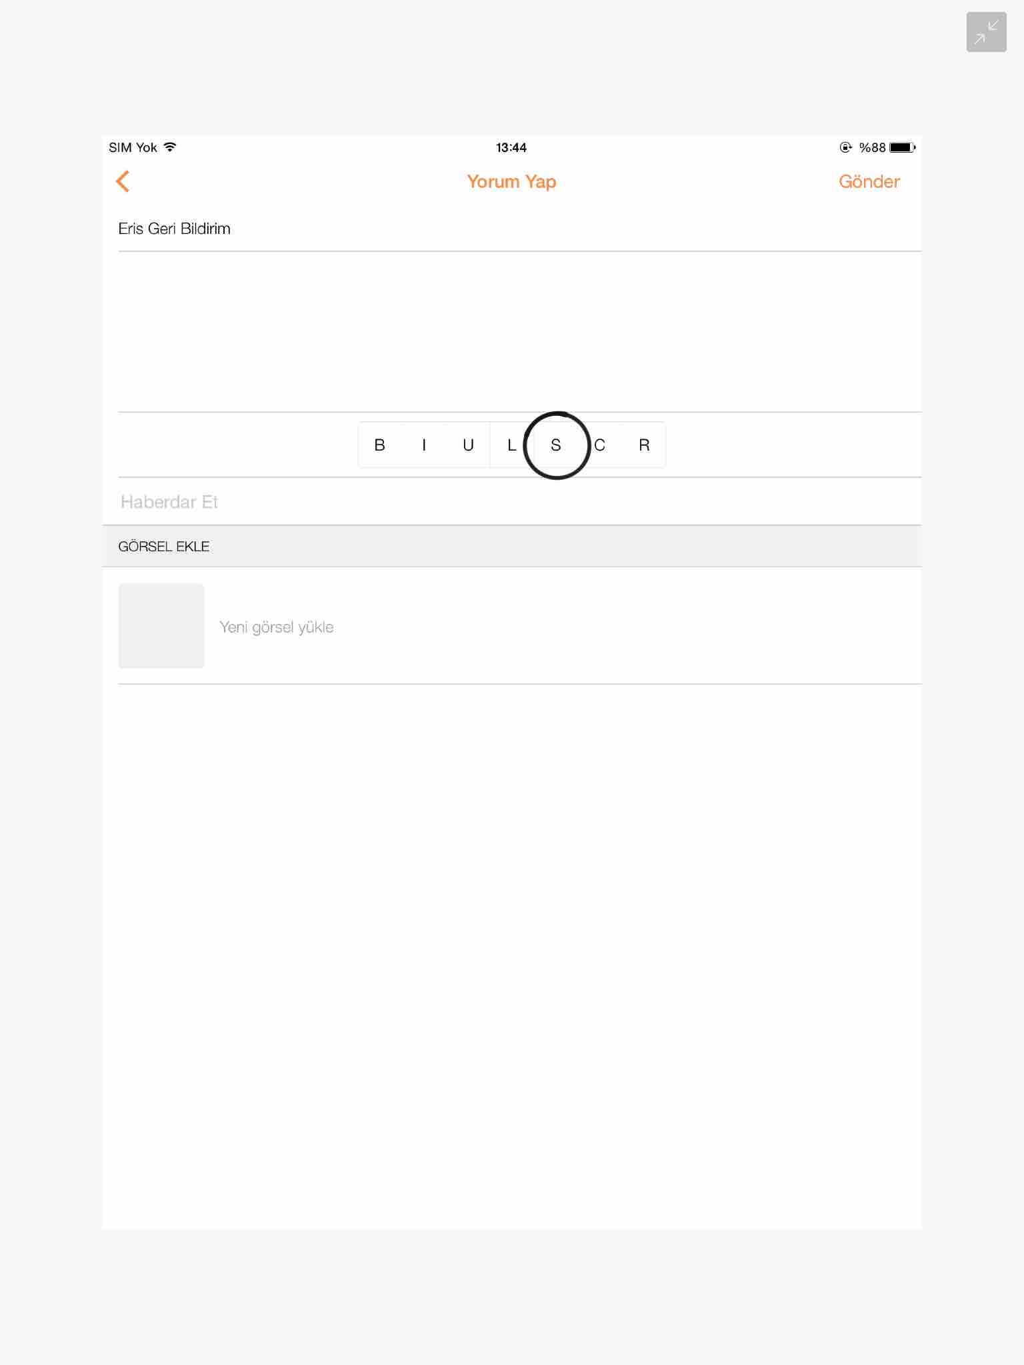This screenshot has width=1024, height=1365.
Task: Click the collapse fullscreen arrows icon
Action: pyautogui.click(x=986, y=32)
